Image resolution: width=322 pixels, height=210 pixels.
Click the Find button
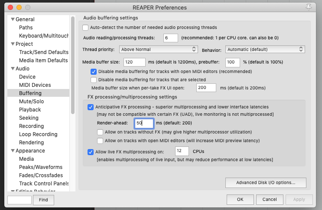point(43,200)
